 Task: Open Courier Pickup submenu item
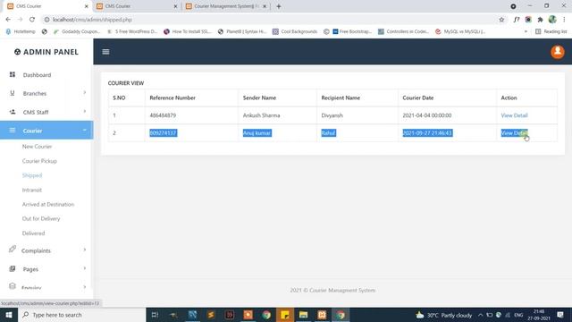coord(39,161)
